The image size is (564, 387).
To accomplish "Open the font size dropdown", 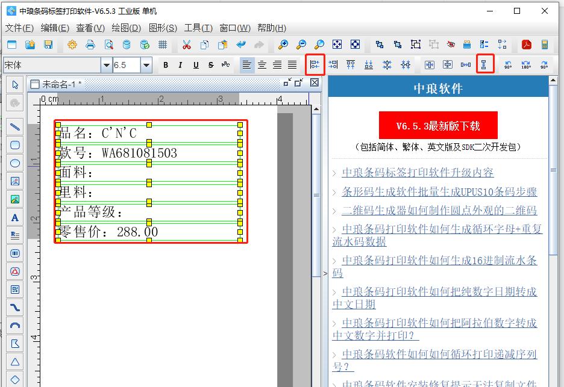I will (145, 64).
